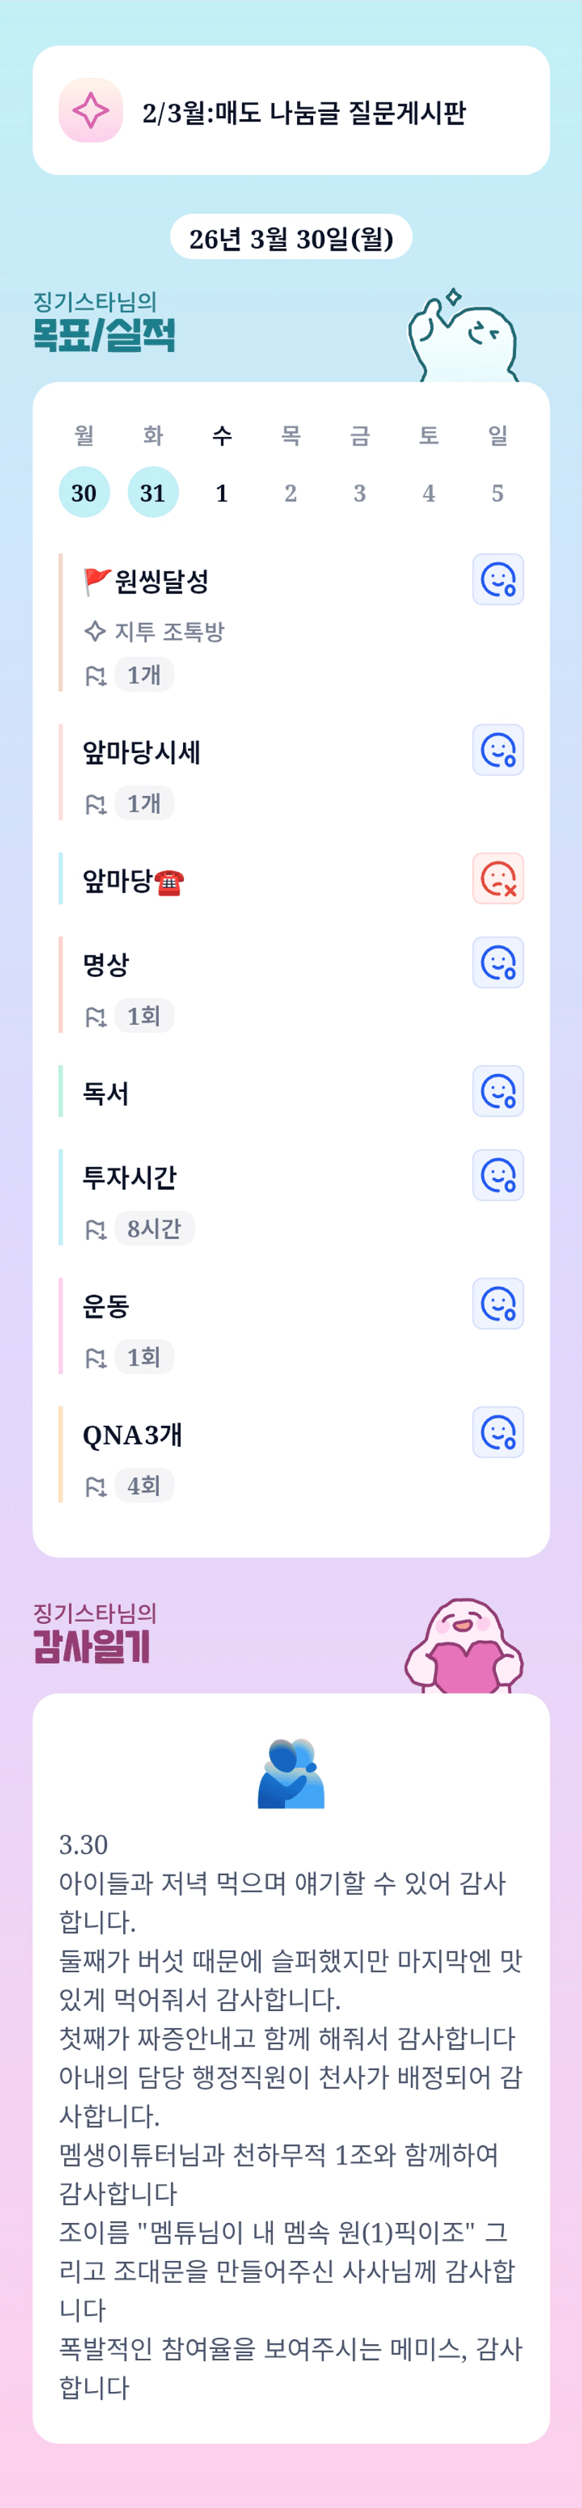Click smiley status icon for 투자시간
This screenshot has height=2508, width=582.
pos(498,1175)
